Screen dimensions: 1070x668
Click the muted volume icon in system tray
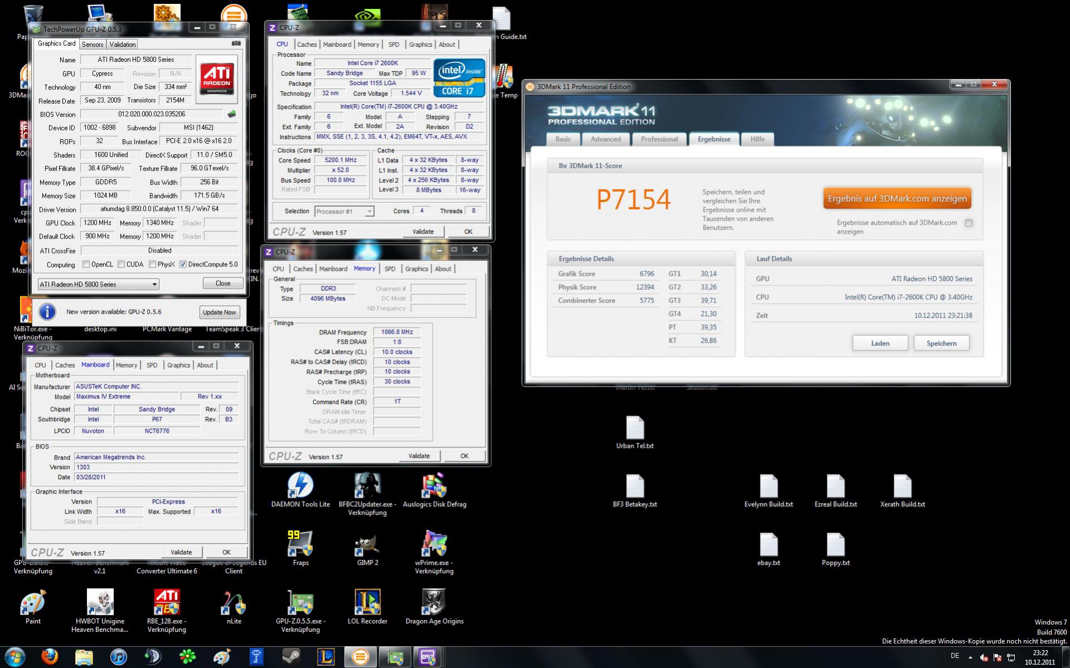click(984, 657)
